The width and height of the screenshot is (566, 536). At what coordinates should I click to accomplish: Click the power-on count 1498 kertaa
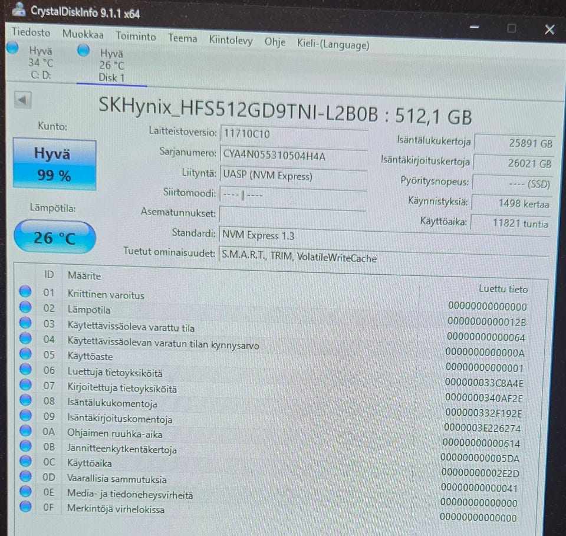point(511,203)
